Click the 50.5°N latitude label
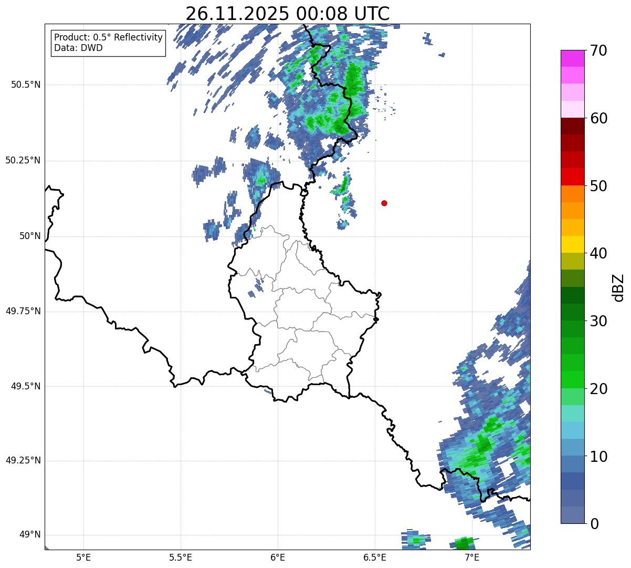631x568 pixels. click(x=26, y=85)
